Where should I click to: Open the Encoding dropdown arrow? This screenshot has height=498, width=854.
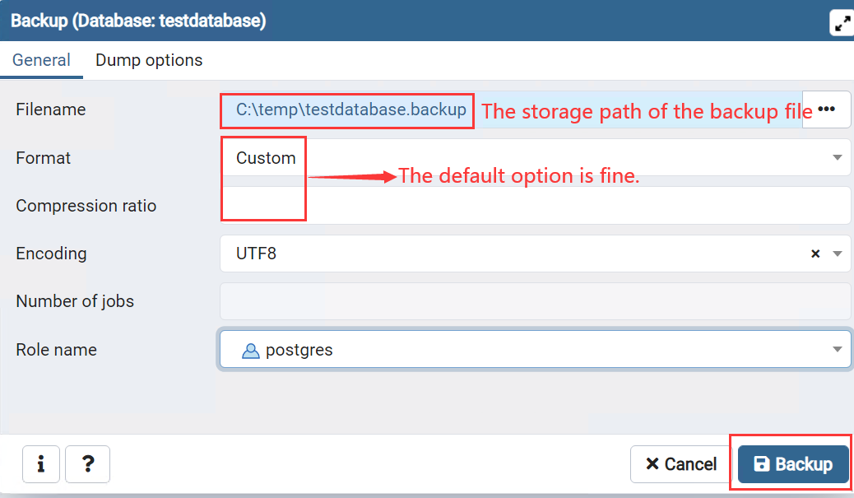click(838, 254)
